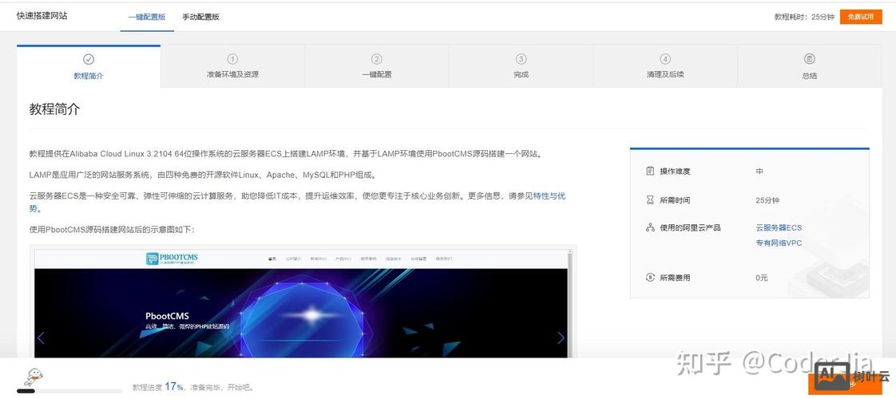Click the difficulty value 中
The image size is (896, 399).
coord(759,172)
